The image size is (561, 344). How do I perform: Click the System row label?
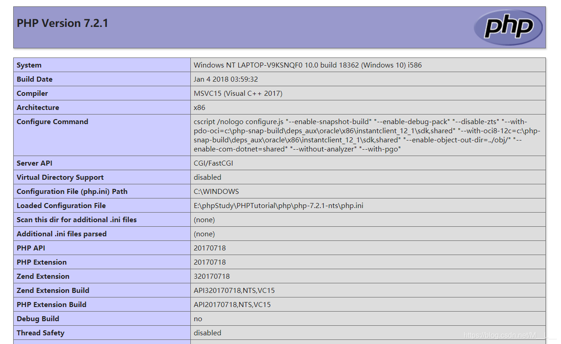[29, 65]
